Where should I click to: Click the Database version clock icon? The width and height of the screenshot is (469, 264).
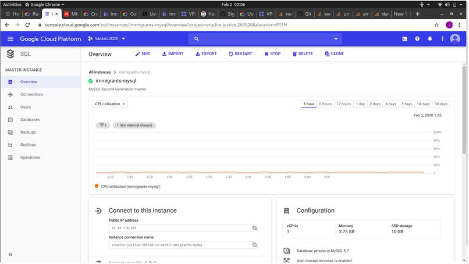[x=287, y=251]
